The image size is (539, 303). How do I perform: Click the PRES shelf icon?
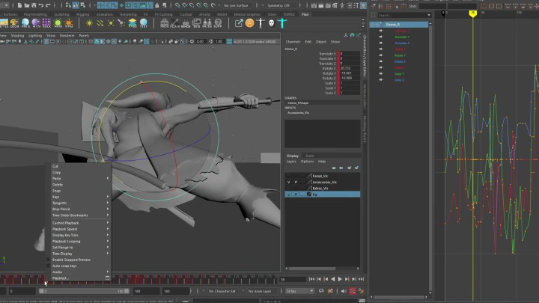click(25, 23)
